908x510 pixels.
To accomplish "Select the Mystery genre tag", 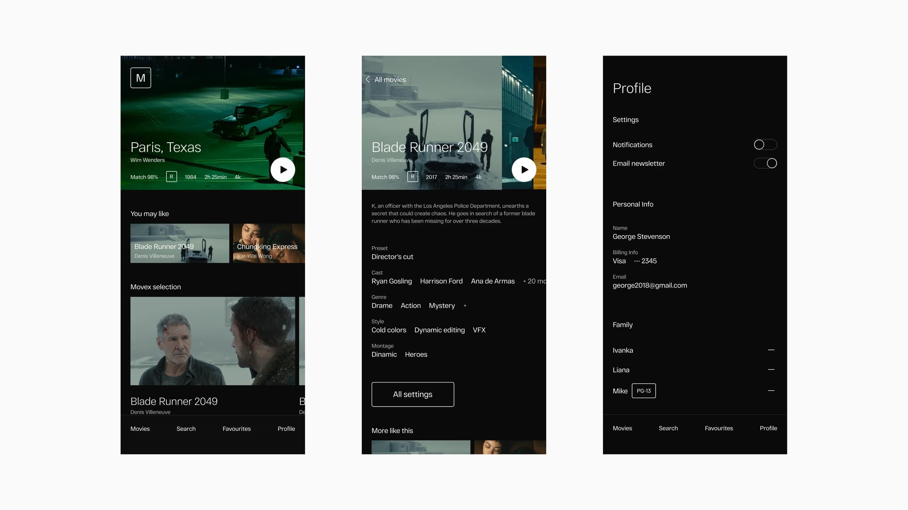I will tap(442, 306).
